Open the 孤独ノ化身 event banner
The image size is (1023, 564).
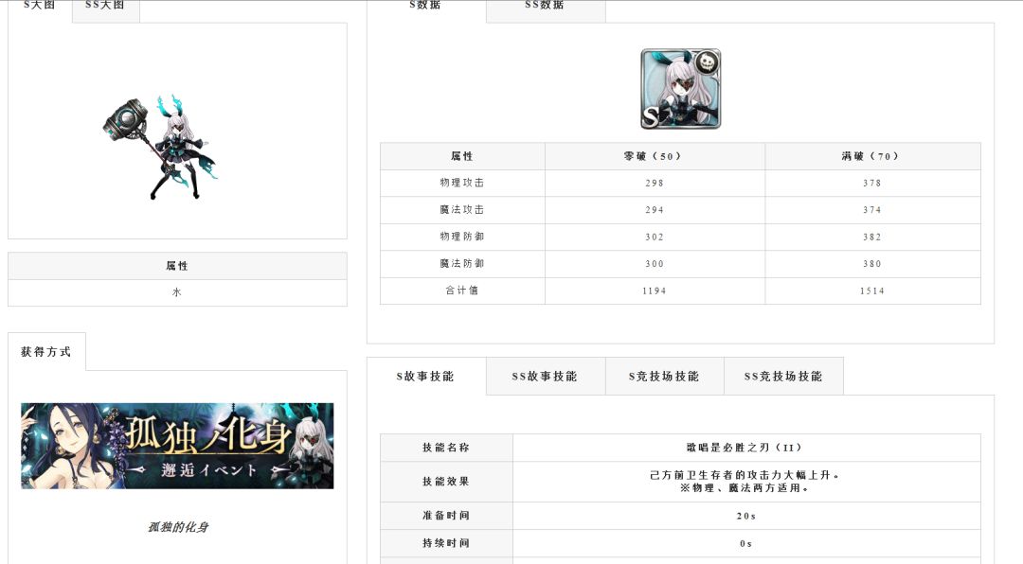tap(177, 446)
